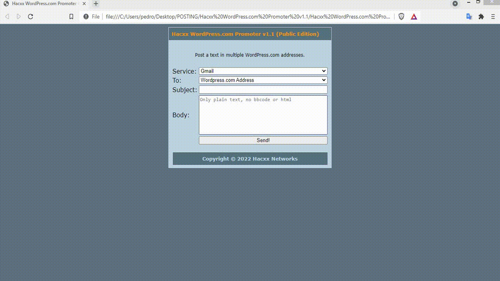
Task: Open a new tab with plus button
Action: (x=96, y=4)
